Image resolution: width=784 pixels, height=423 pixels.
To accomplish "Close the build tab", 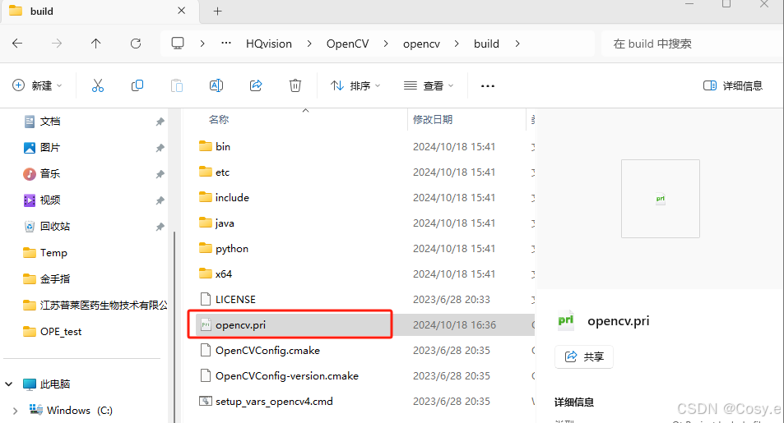I will tap(182, 11).
